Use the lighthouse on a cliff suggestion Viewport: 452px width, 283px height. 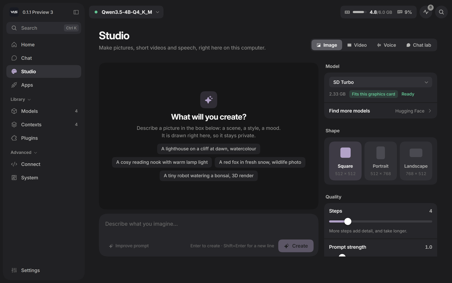point(209,149)
